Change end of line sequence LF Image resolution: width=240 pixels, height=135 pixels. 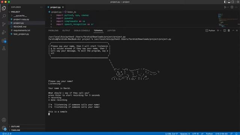click(202, 134)
